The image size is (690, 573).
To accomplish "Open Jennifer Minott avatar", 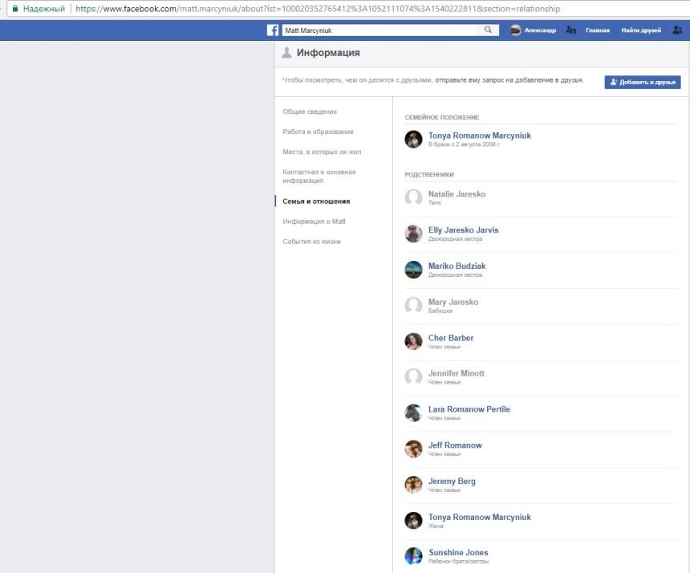I will pos(413,376).
